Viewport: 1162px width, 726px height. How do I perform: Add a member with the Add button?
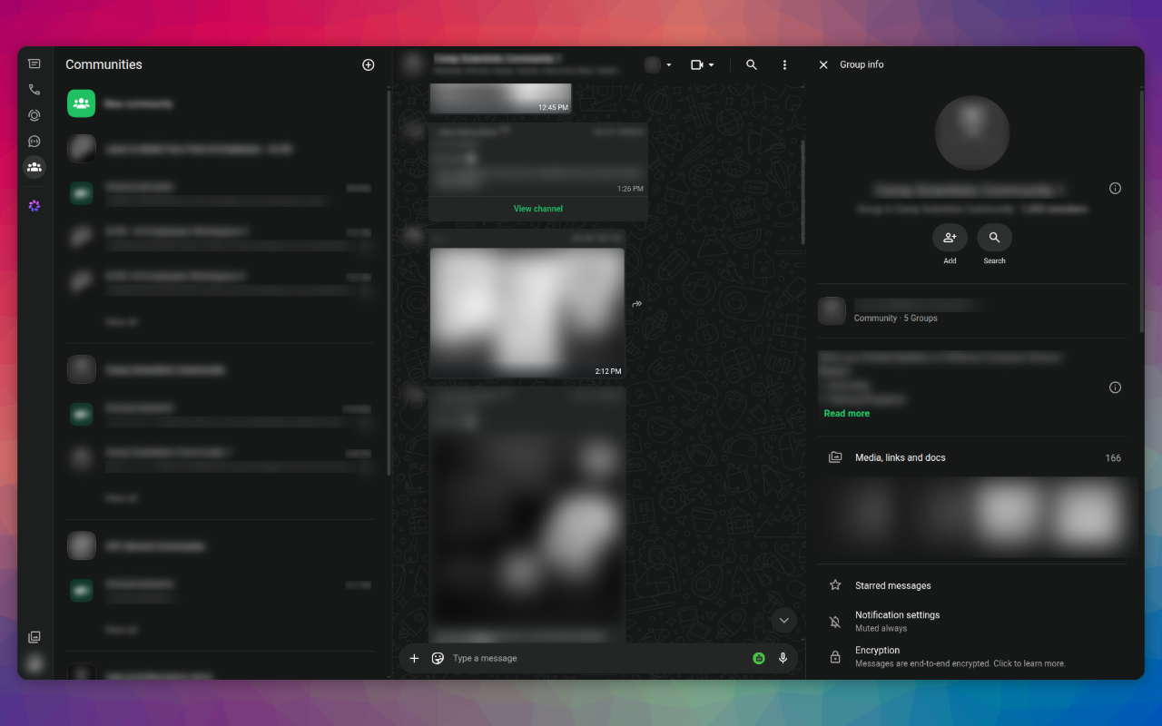point(950,238)
